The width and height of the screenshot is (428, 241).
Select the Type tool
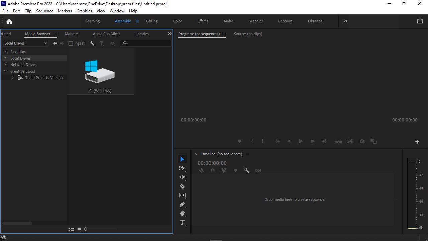pos(182,222)
